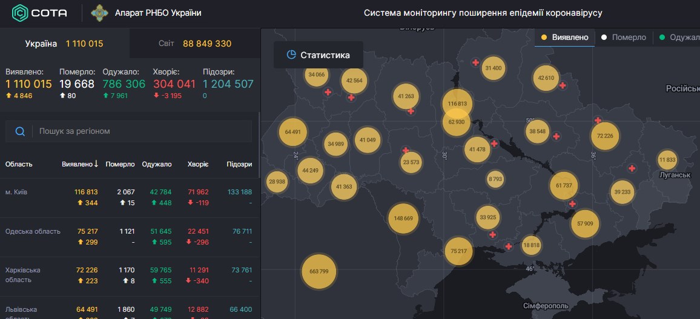The width and height of the screenshot is (700, 319).
Task: Select the 11 833 bubble near Луганськ
Action: (x=667, y=160)
